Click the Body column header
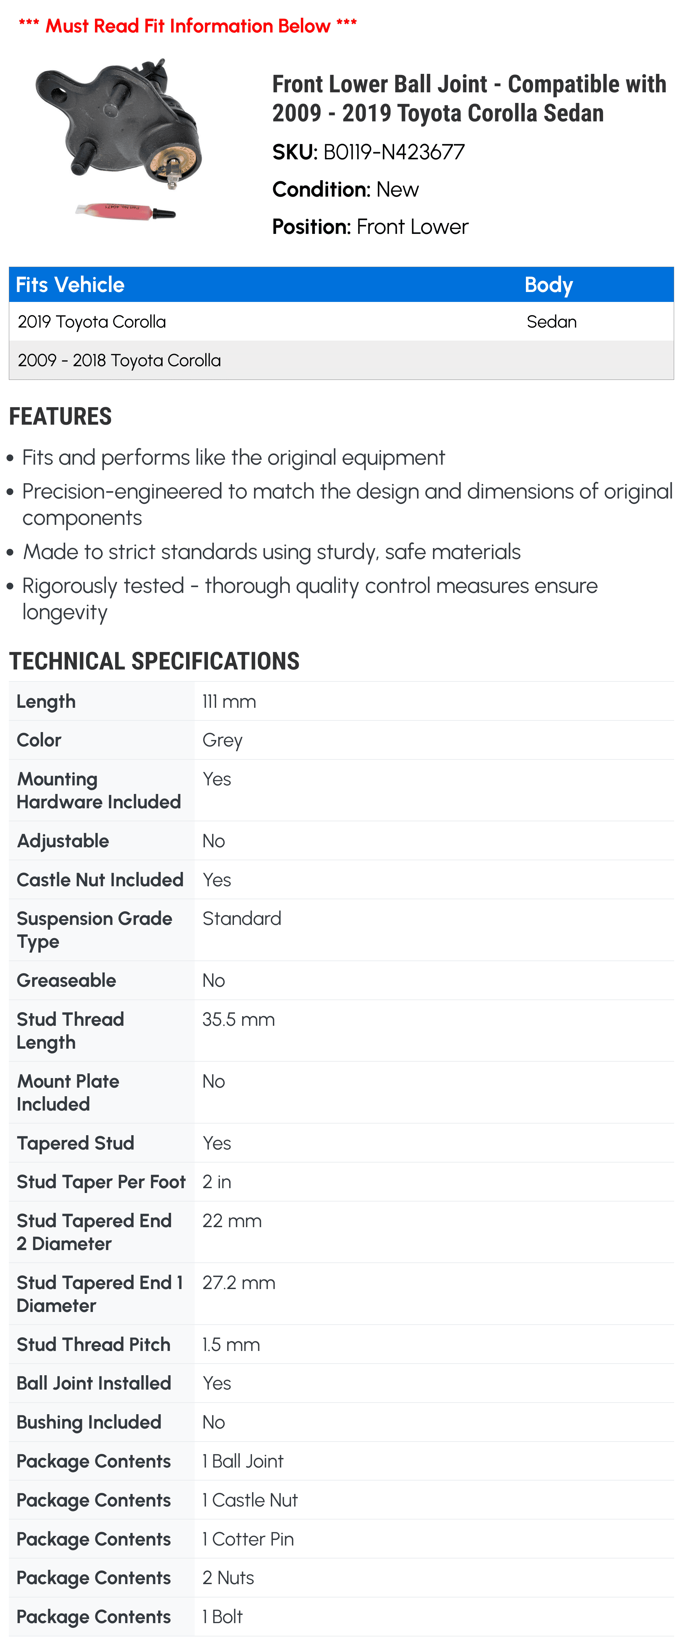This screenshot has height=1645, width=683. pos(548,285)
